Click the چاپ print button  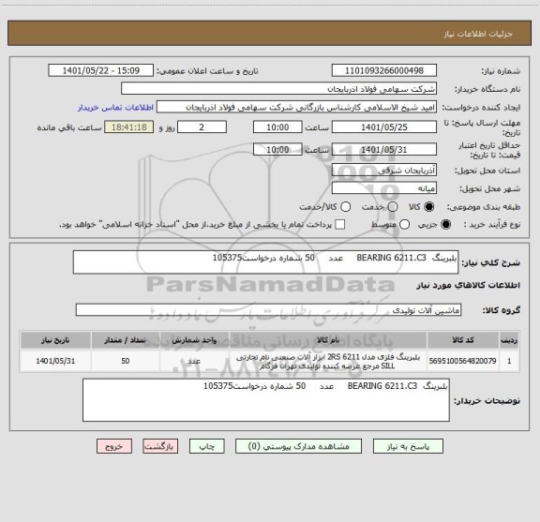[x=206, y=446]
